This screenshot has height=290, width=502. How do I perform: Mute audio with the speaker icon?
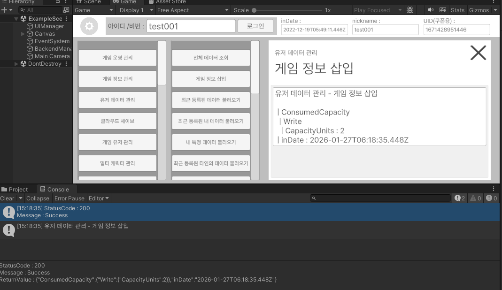point(430,10)
